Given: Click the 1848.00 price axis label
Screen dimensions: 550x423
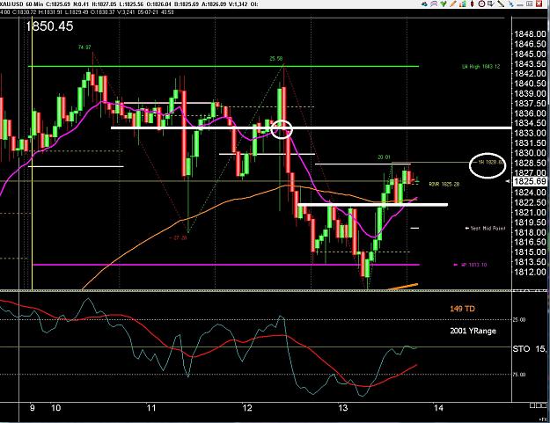Looking at the screenshot, I should pos(530,34).
